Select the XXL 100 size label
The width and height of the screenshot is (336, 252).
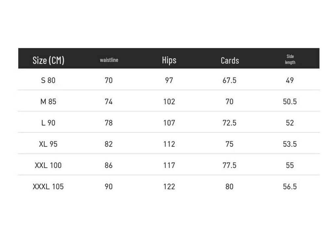pos(48,165)
